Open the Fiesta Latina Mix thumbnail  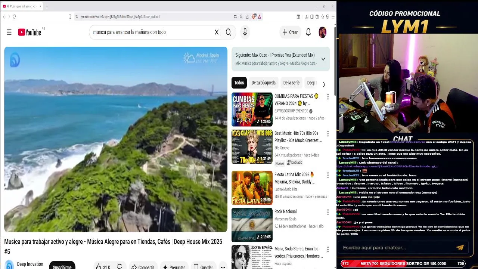click(252, 188)
